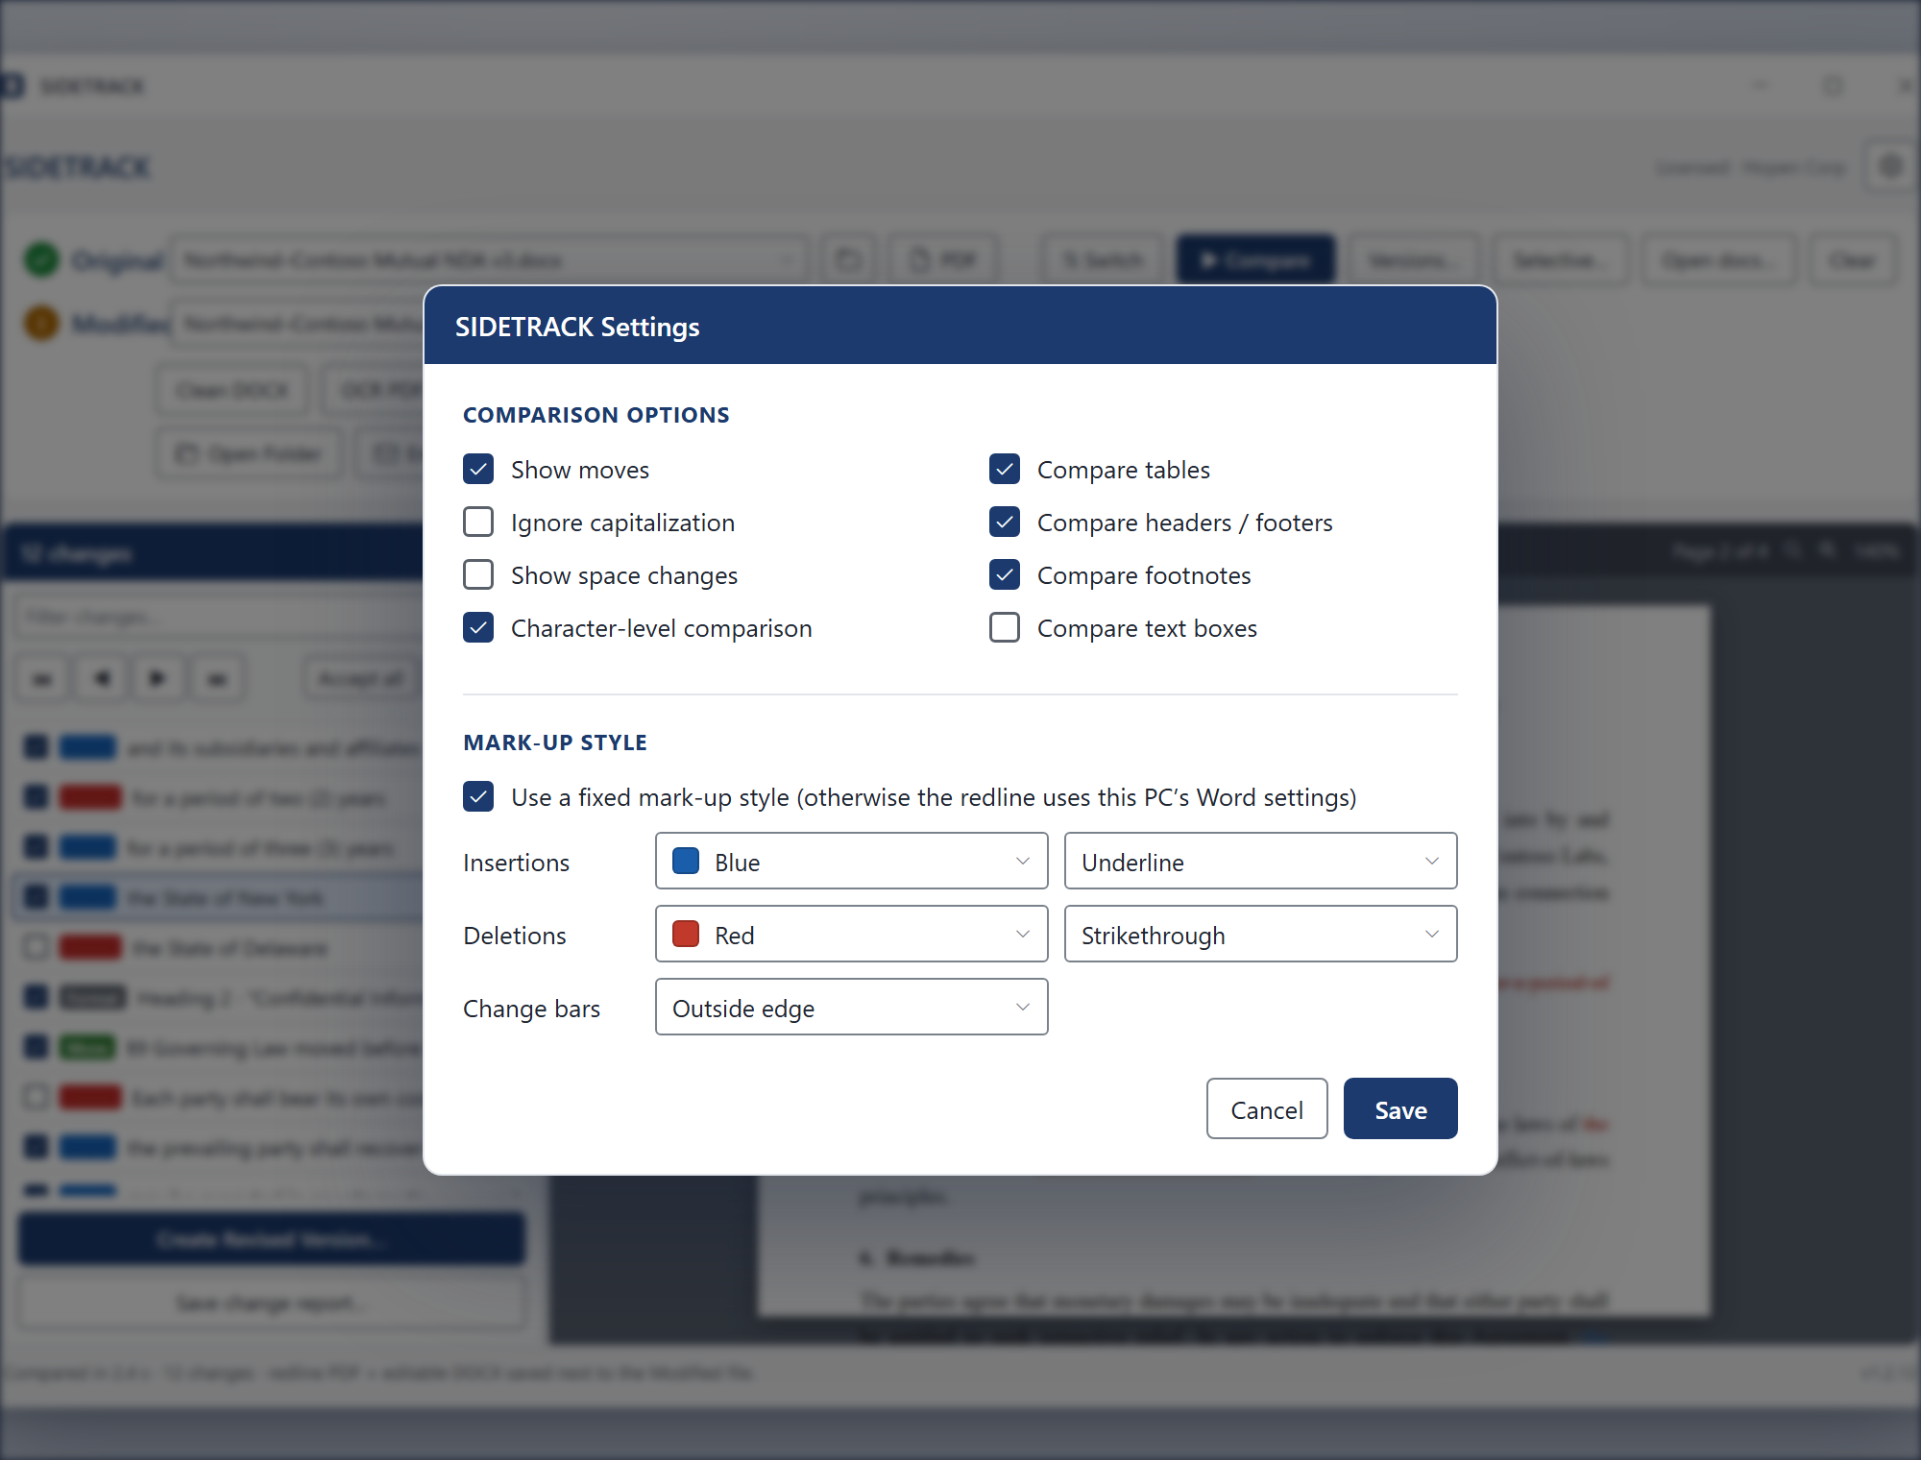Viewport: 1921px width, 1460px height.
Task: Focus the Filter changes input field
Action: point(219,617)
